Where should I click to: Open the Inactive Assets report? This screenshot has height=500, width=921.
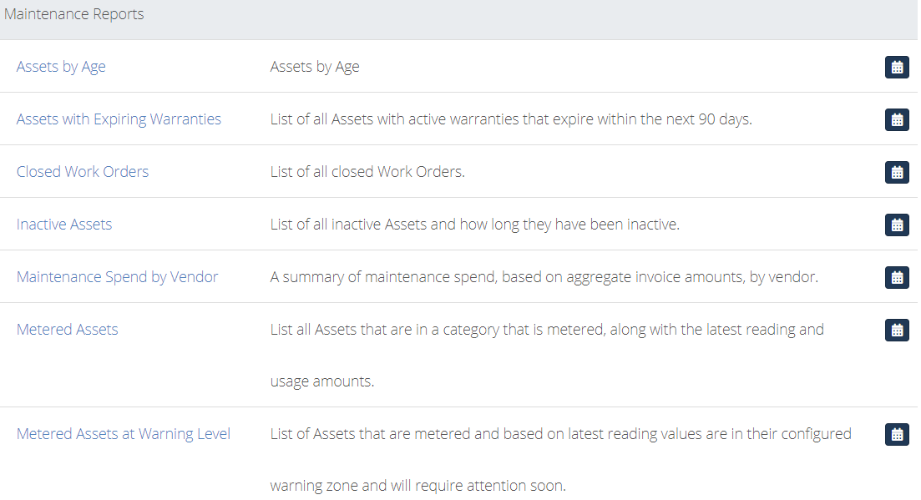[64, 225]
